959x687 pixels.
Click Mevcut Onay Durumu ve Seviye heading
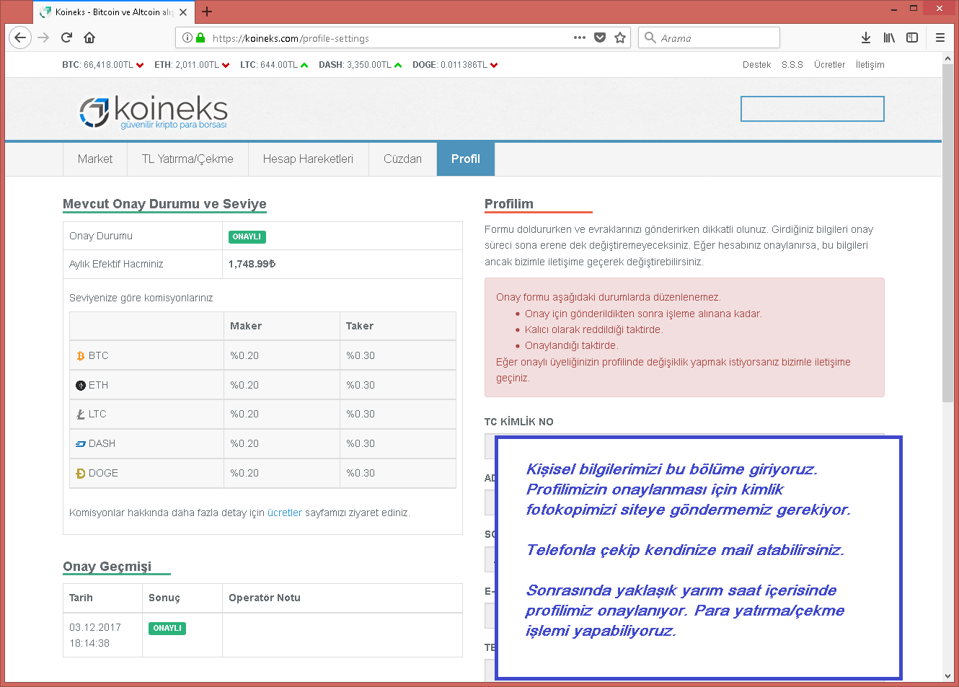[x=164, y=204]
